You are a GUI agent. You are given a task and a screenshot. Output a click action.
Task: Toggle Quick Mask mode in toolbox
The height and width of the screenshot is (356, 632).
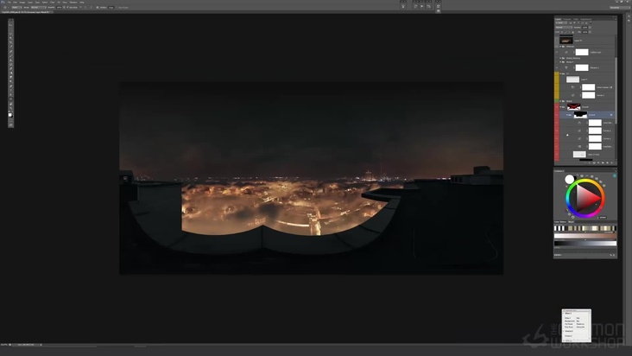(x=11, y=120)
